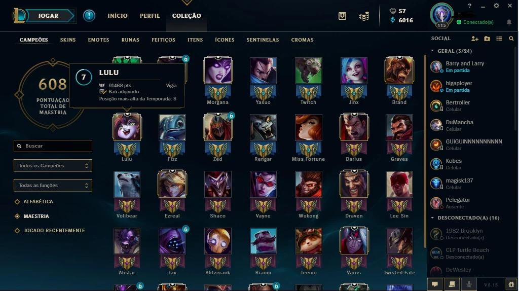Search the friends list
The height and width of the screenshot is (291, 519).
(x=511, y=39)
